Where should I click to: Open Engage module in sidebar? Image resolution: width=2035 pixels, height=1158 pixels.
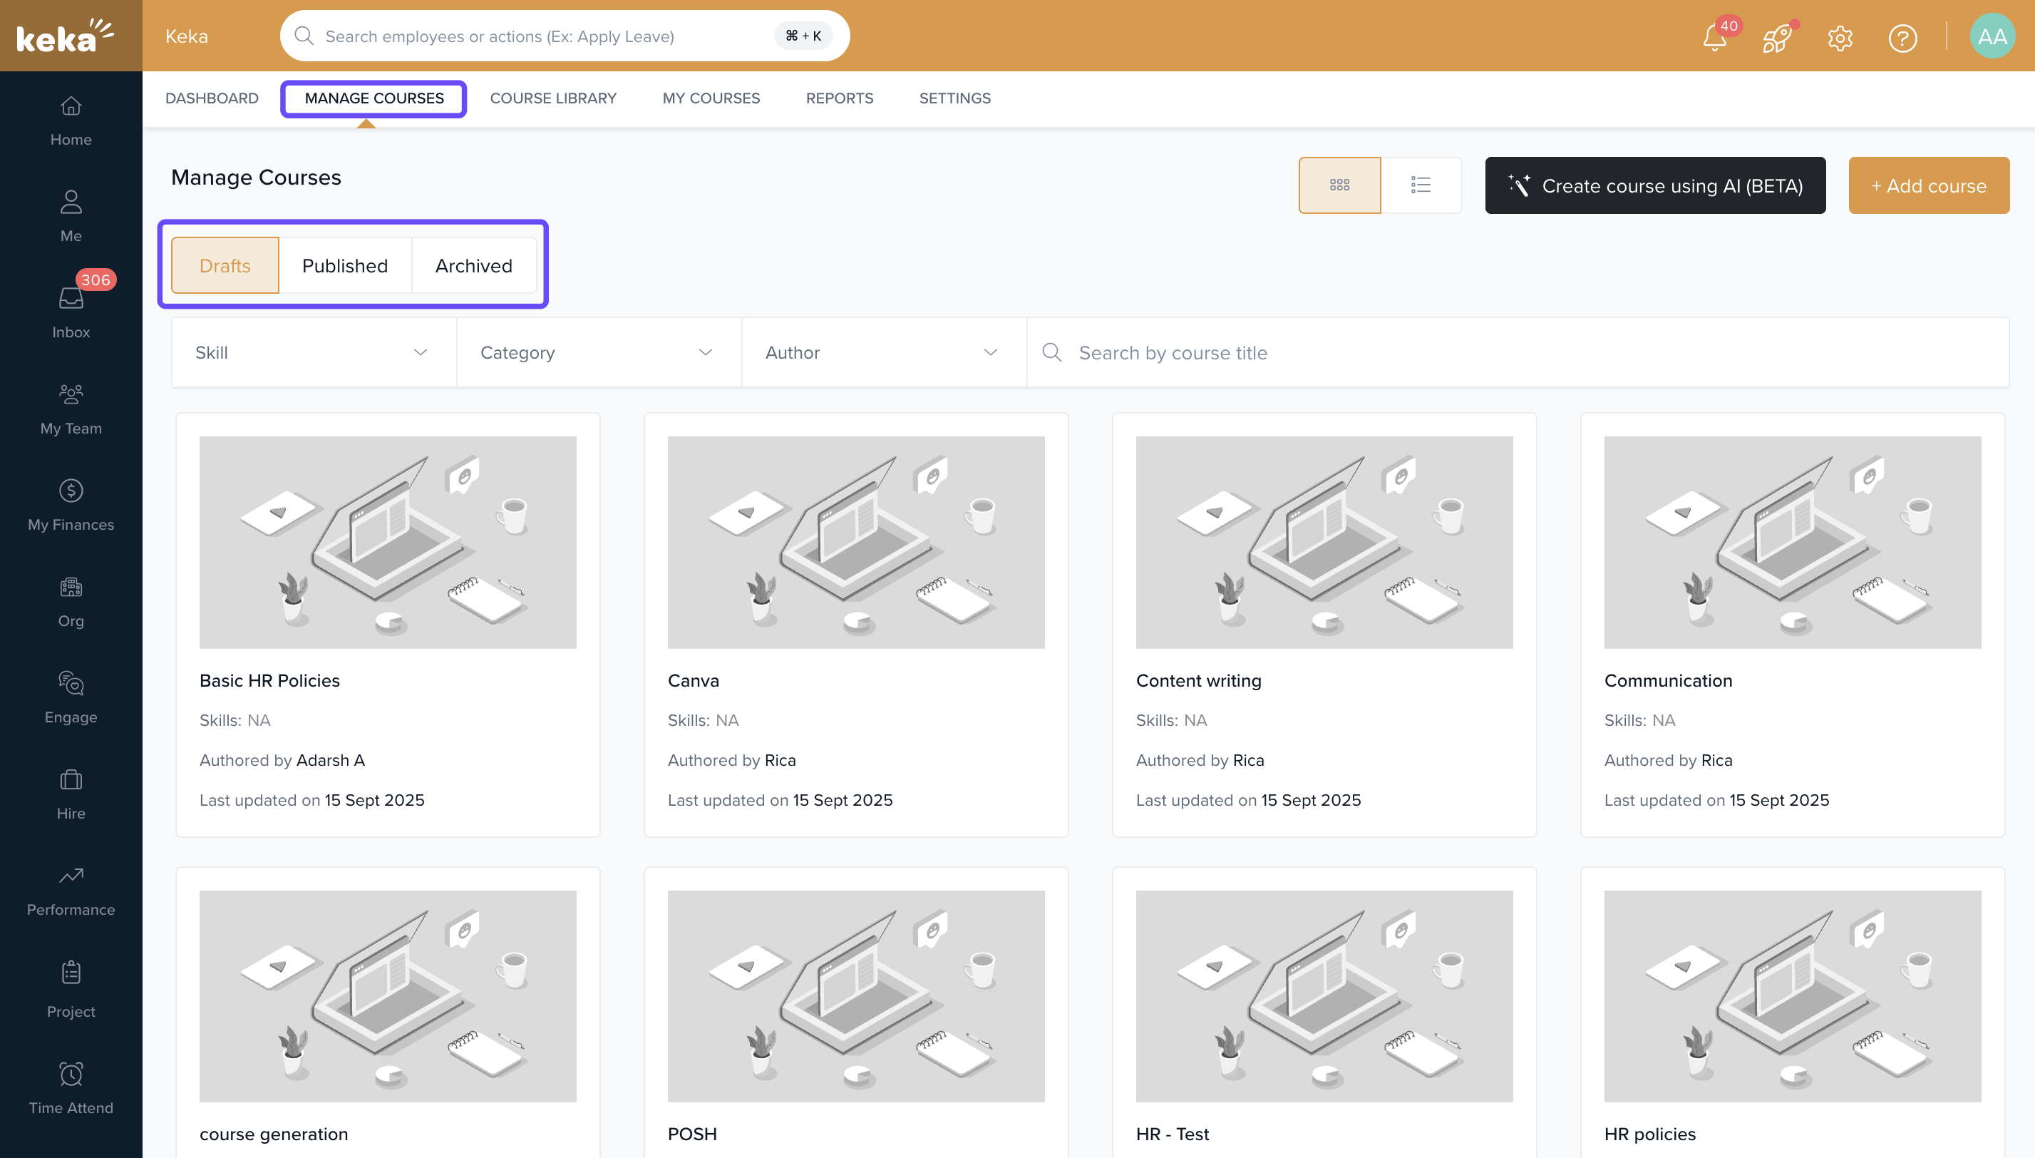71,697
